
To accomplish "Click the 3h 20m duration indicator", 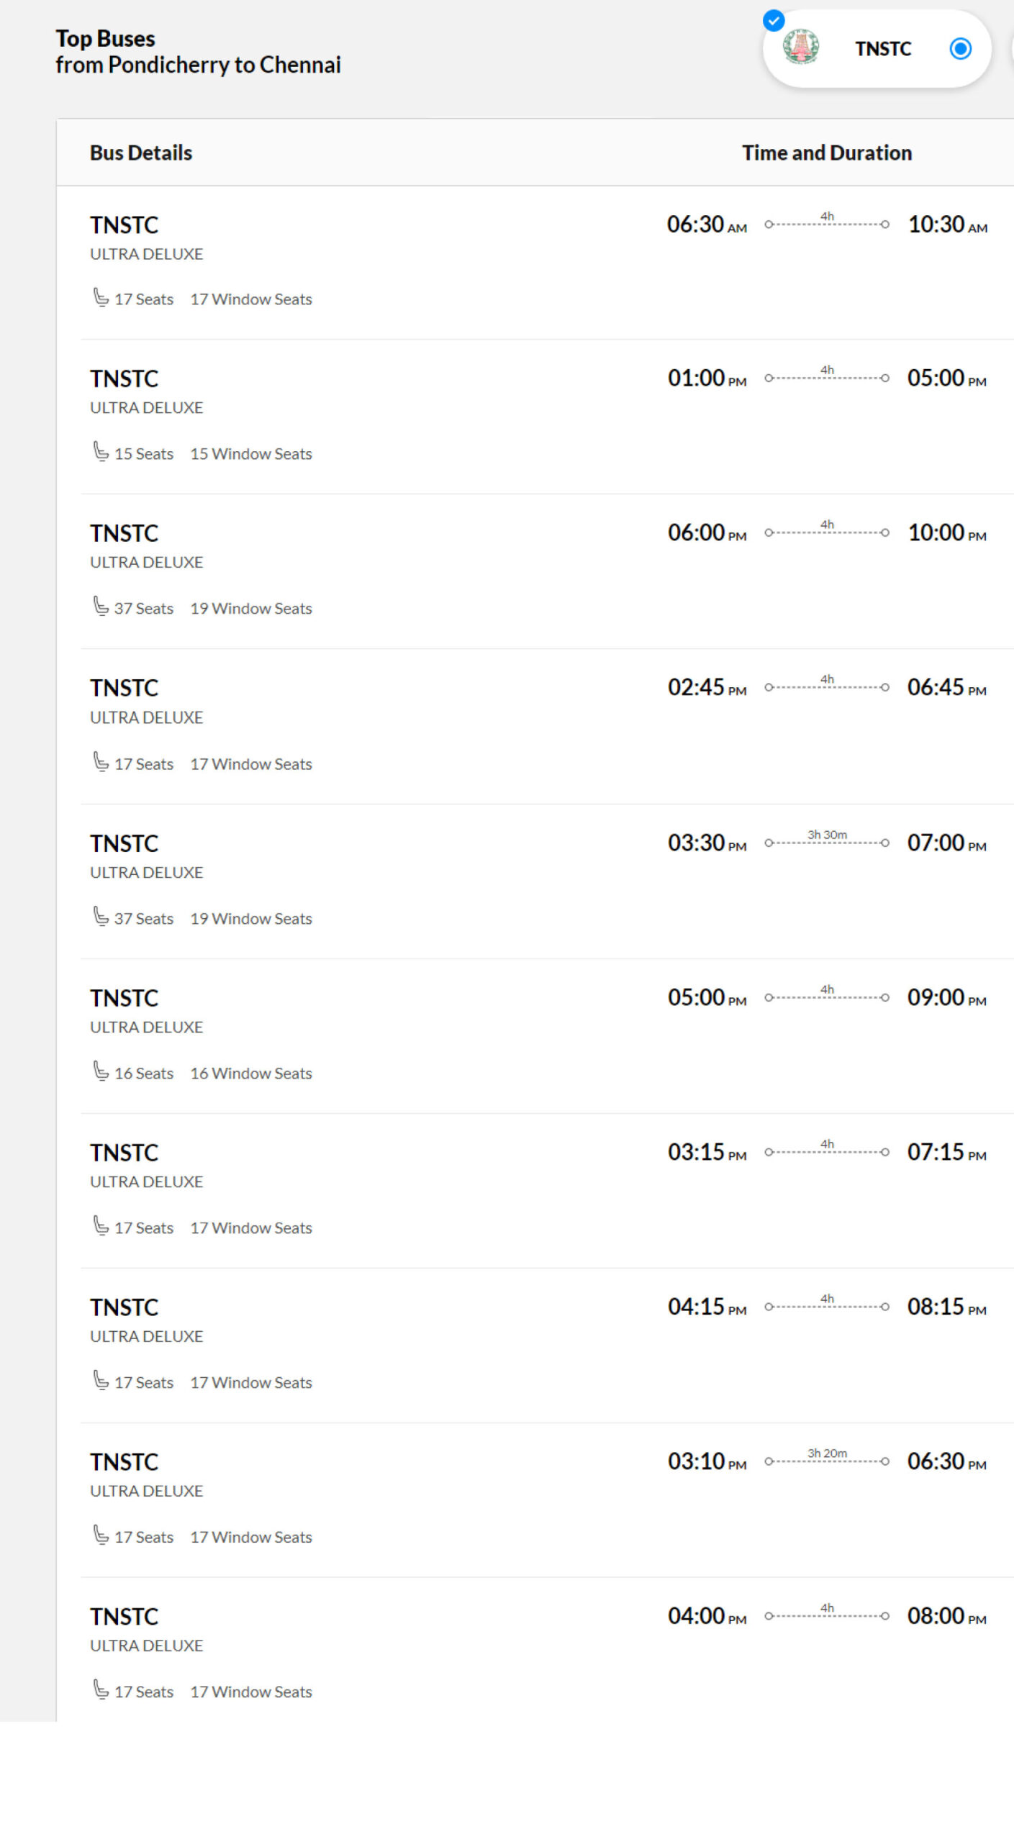I will tap(827, 1458).
